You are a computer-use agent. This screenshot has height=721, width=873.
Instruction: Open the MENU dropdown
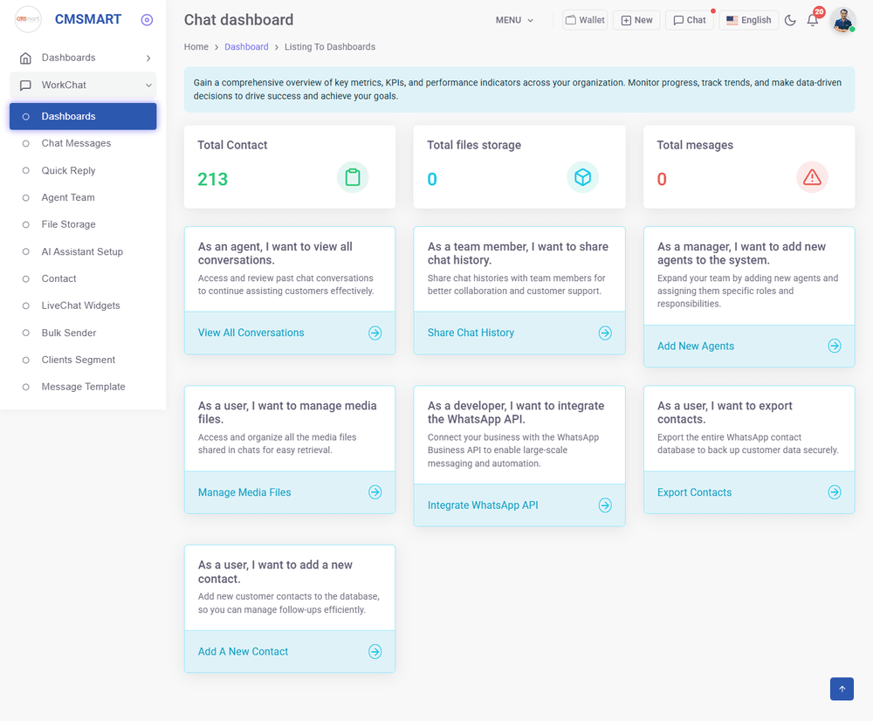pos(514,20)
